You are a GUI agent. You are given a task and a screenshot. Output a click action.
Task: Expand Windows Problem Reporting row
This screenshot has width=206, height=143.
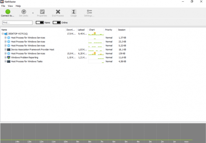5,58
